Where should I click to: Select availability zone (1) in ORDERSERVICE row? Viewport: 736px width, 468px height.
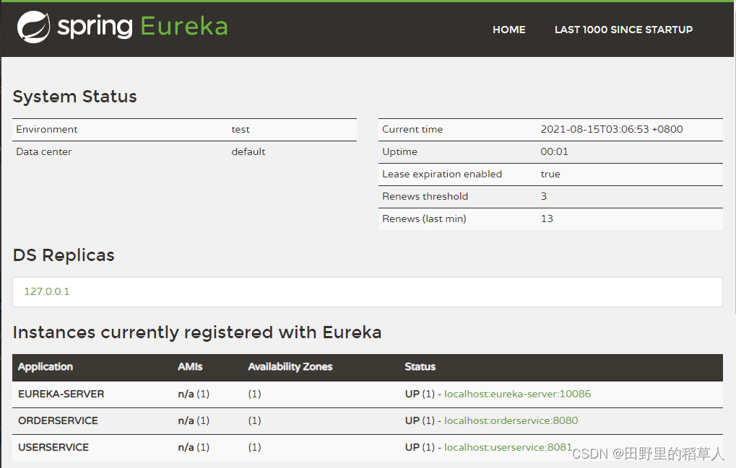254,420
